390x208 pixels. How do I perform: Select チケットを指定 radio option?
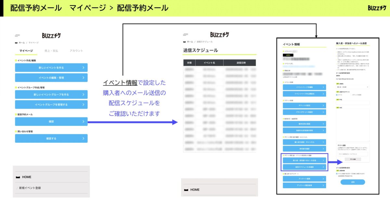[351, 95]
